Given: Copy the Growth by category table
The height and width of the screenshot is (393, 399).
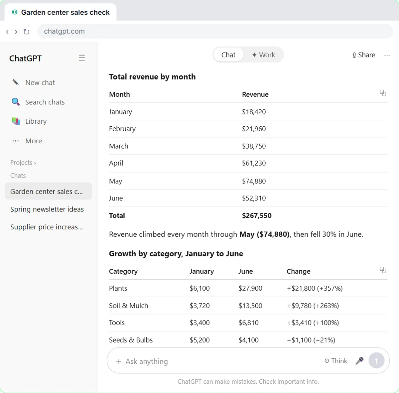Looking at the screenshot, I should pos(383,270).
